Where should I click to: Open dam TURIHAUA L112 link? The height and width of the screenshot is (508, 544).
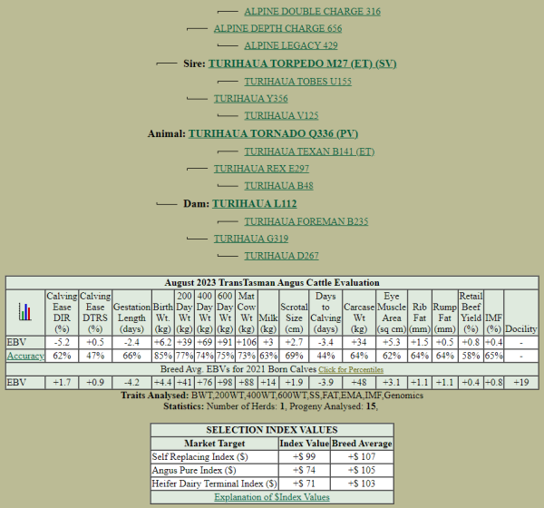[x=254, y=203]
